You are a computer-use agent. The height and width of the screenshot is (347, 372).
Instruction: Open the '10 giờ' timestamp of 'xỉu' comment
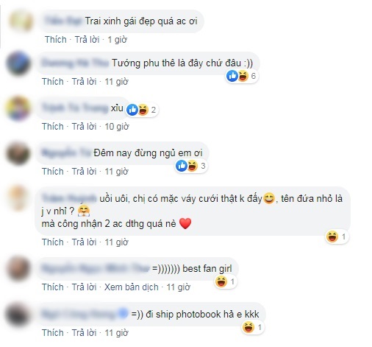(x=117, y=127)
